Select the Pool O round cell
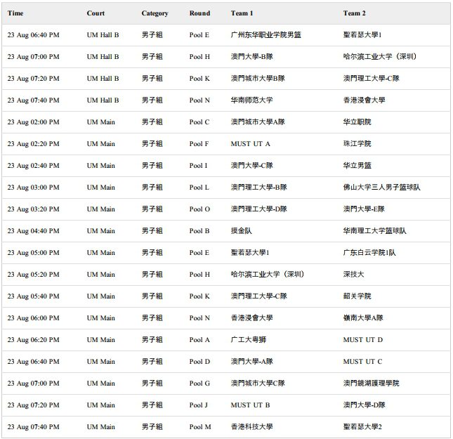This screenshot has width=453, height=439. pos(199,209)
